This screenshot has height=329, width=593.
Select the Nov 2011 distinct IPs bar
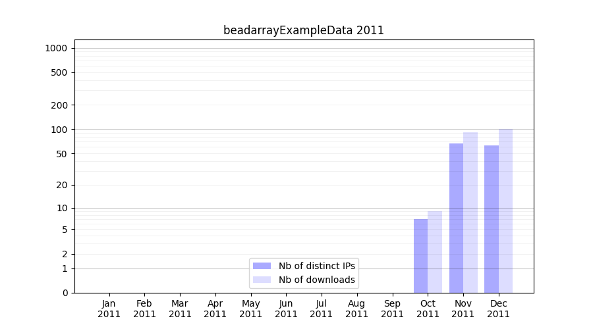(456, 218)
